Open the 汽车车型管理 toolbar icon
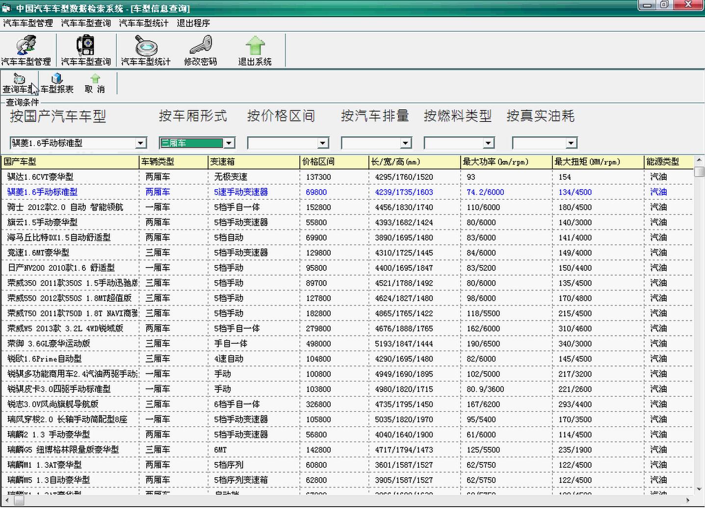Image resolution: width=705 pixels, height=508 pixels. point(26,51)
